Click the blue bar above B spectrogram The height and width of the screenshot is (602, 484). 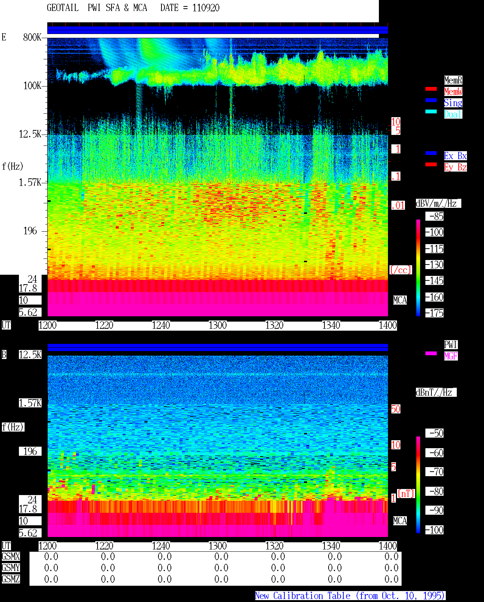(x=217, y=347)
